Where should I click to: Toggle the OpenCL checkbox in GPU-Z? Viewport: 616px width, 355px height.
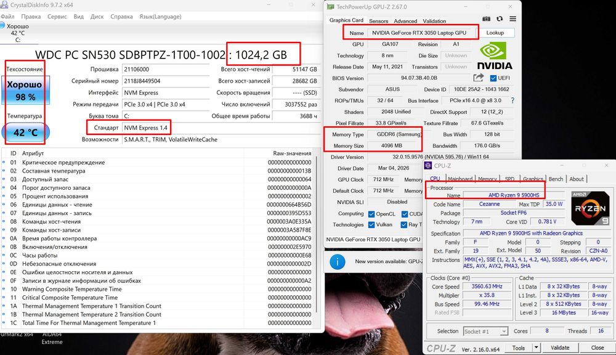[x=371, y=214]
